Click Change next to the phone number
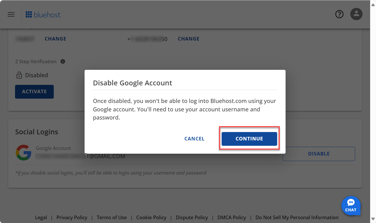376x223 pixels. pyautogui.click(x=189, y=39)
